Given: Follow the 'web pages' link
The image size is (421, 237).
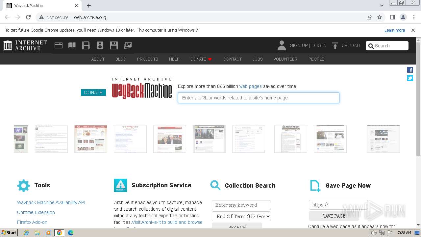Looking at the screenshot, I should [251, 86].
